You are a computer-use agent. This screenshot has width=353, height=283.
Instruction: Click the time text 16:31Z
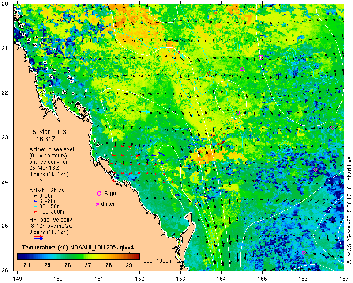(x=46, y=139)
